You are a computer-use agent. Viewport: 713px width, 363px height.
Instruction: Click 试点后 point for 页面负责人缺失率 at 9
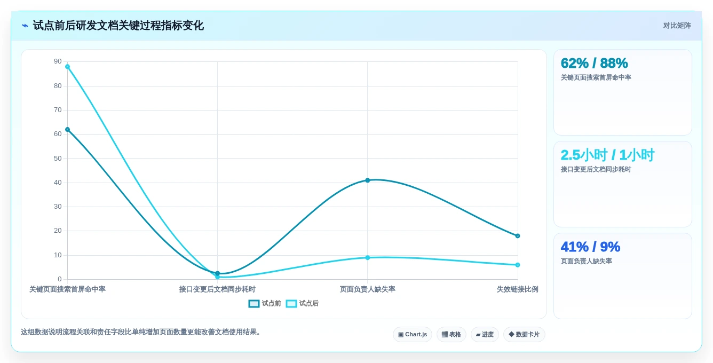click(x=367, y=258)
